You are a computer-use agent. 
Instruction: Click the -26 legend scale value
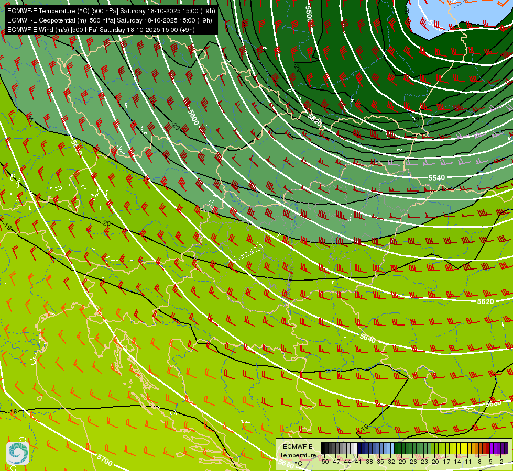click(x=412, y=462)
